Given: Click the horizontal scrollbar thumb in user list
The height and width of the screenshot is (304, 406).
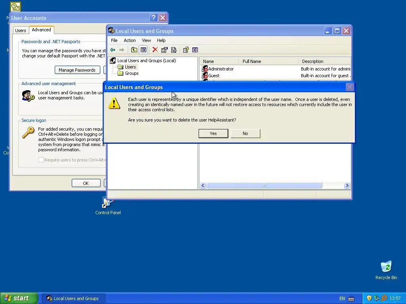Looking at the screenshot, I should click(x=264, y=186).
